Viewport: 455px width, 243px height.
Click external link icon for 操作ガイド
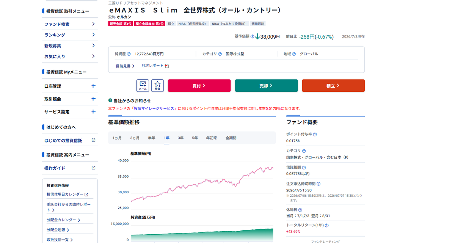[93, 168]
